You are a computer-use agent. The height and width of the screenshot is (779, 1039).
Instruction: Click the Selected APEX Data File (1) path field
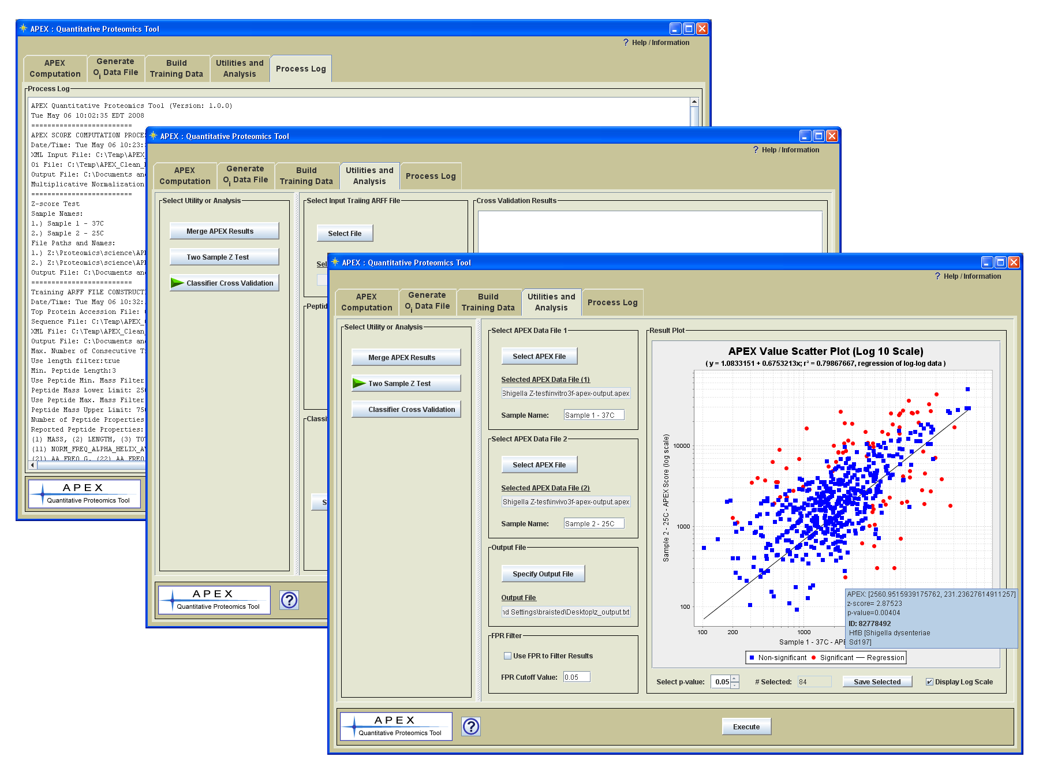coord(566,394)
